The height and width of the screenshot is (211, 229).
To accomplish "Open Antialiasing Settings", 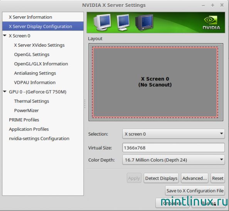I will (35, 73).
